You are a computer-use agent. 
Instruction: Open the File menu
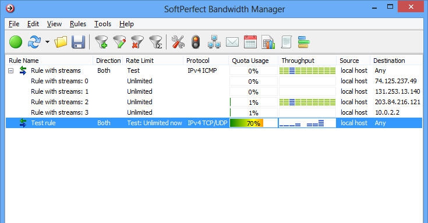(x=14, y=24)
